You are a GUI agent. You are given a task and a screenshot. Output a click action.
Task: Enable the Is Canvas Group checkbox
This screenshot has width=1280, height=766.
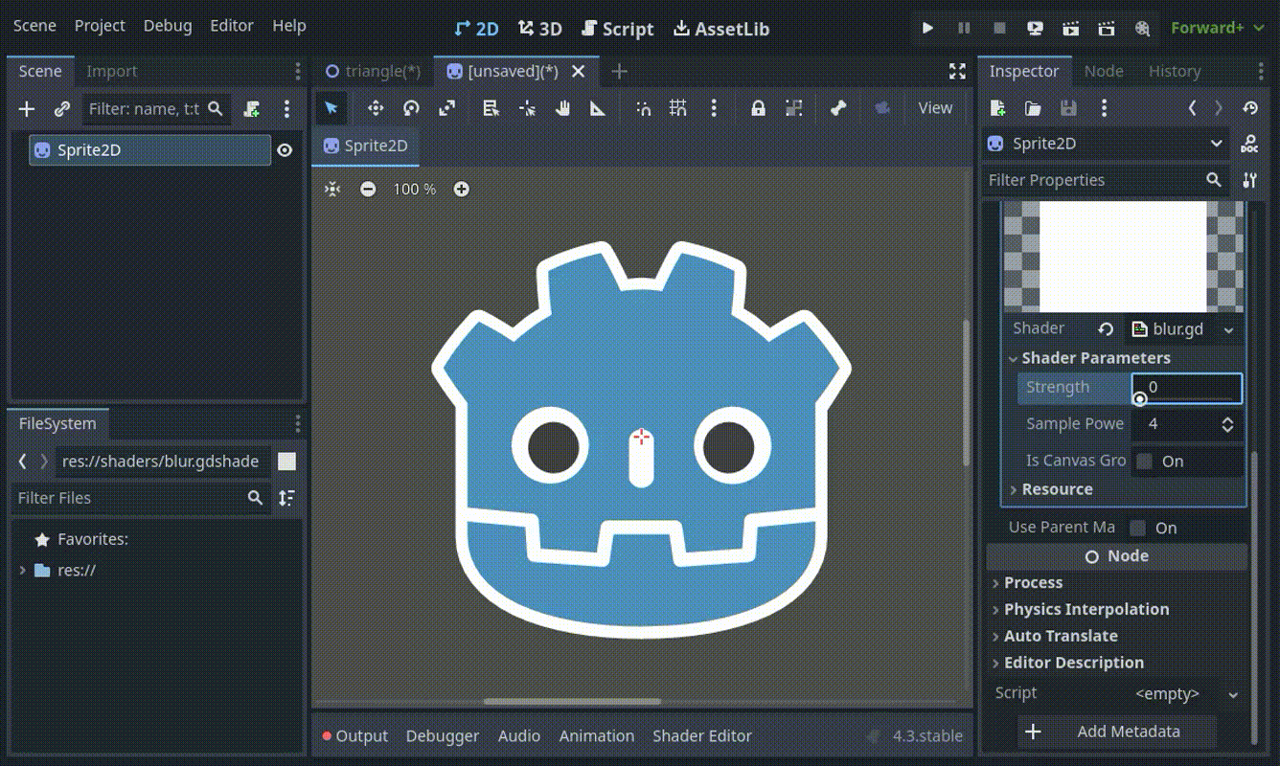(1144, 462)
